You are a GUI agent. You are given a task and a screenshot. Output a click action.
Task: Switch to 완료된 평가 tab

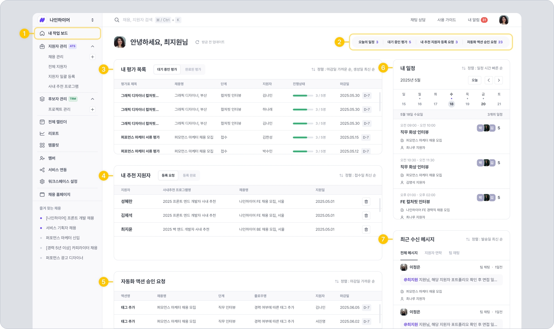(x=193, y=69)
